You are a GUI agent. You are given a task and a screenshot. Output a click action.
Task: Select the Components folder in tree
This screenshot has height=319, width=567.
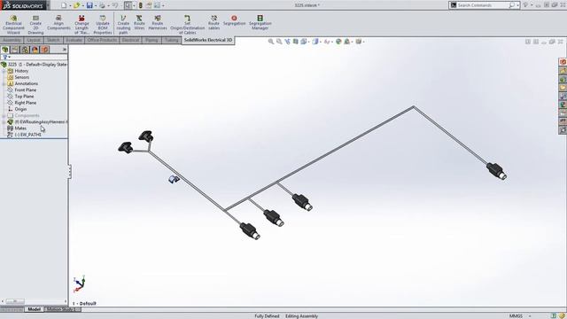click(27, 116)
